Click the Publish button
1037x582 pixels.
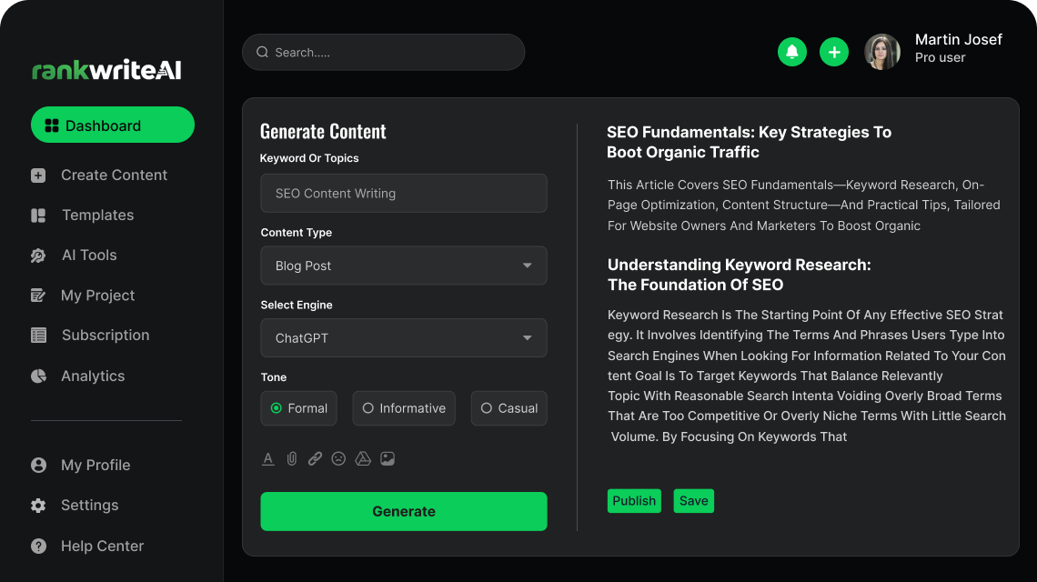(634, 501)
